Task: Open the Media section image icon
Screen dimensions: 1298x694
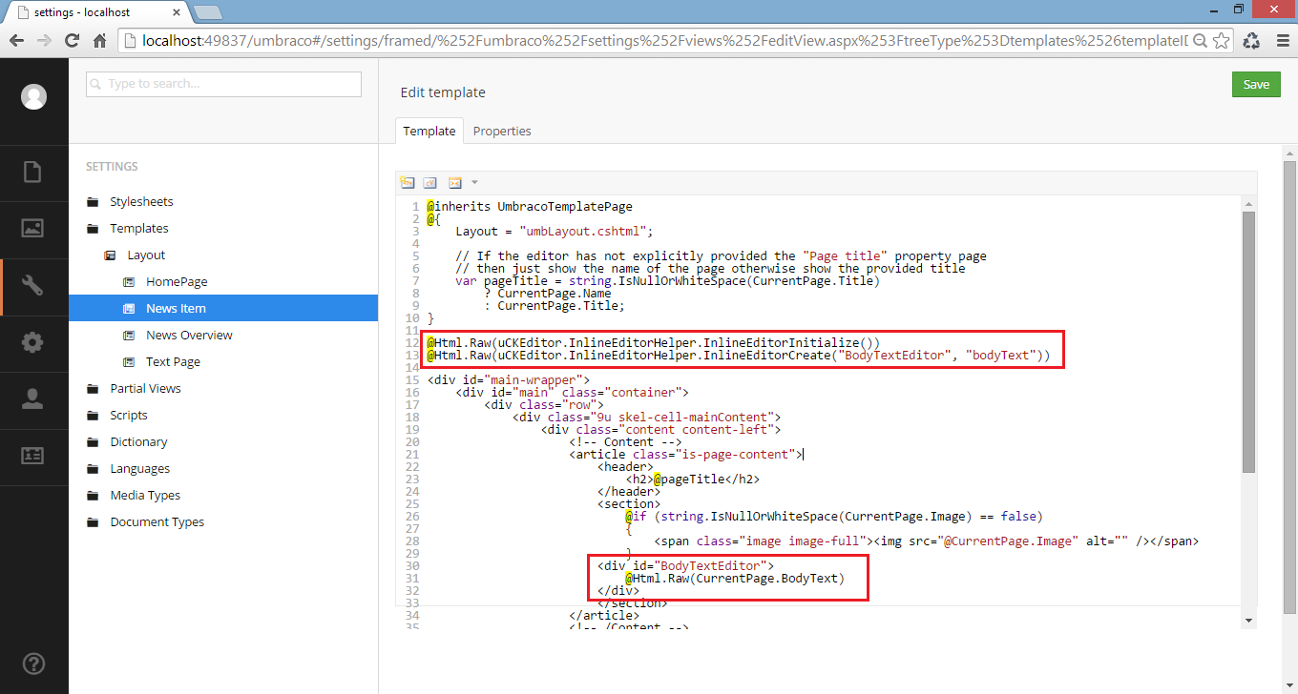Action: [x=33, y=228]
